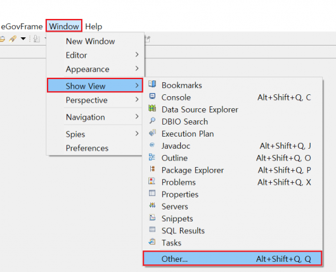
Task: Click the Snippets view icon
Action: tap(152, 217)
